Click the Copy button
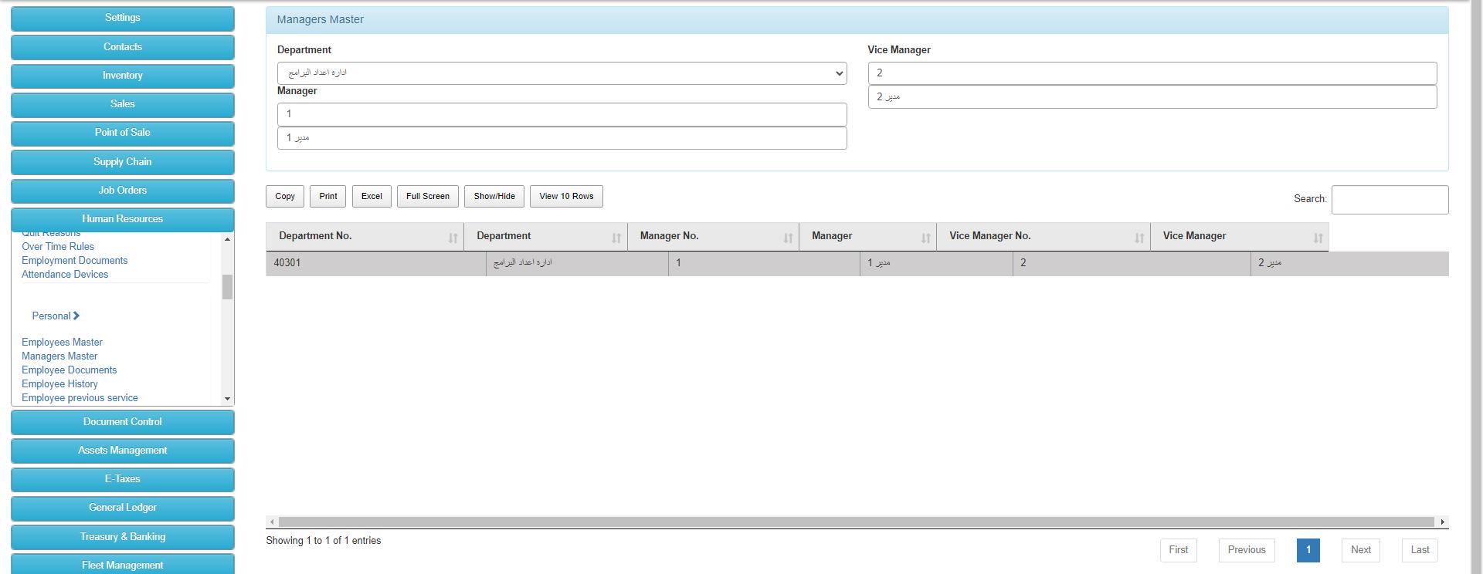Image resolution: width=1483 pixels, height=574 pixels. pyautogui.click(x=285, y=196)
